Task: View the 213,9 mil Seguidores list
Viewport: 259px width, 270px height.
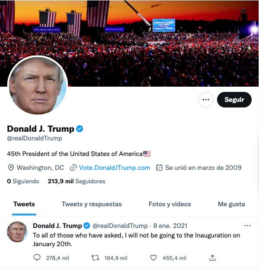Action: 77,181
